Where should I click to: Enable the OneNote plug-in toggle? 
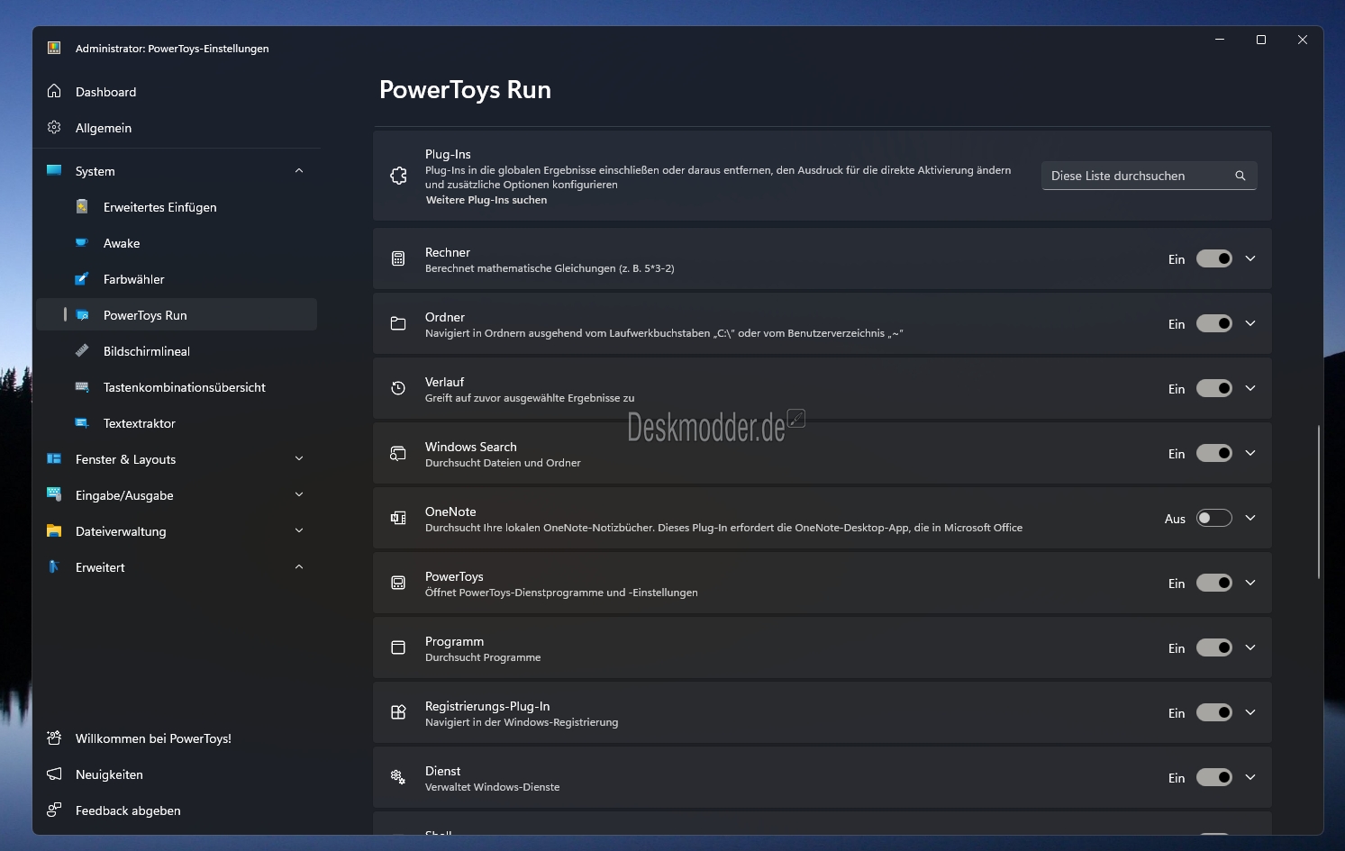[1213, 518]
